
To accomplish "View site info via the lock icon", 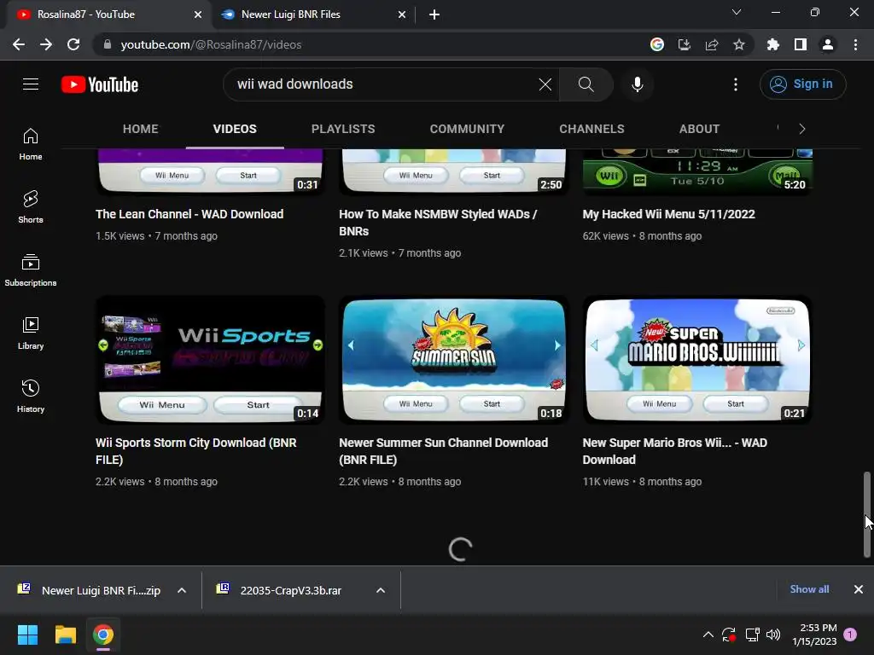I will [x=107, y=44].
